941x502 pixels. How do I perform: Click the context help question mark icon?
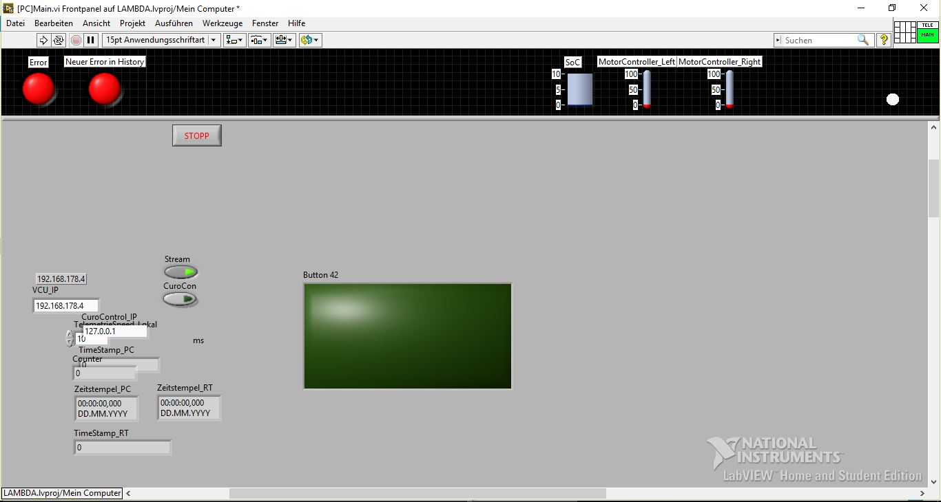(884, 40)
